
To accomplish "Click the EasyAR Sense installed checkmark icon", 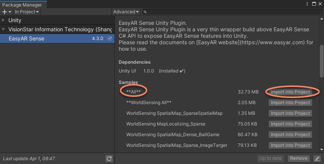I will (x=110, y=39).
